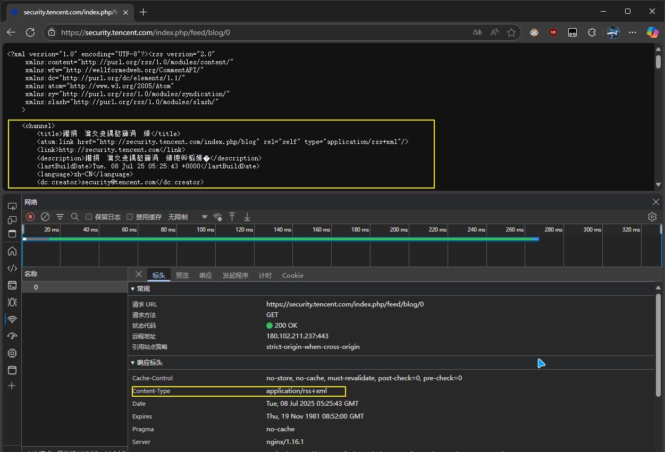This screenshot has width=665, height=452.
Task: Export the HAR file
Action: (247, 217)
